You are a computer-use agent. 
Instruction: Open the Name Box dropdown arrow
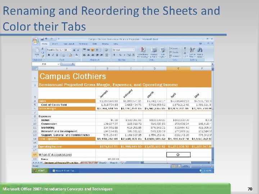pyautogui.click(x=59, y=64)
